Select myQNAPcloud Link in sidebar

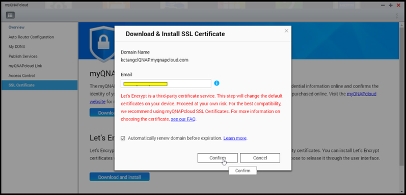(x=25, y=66)
